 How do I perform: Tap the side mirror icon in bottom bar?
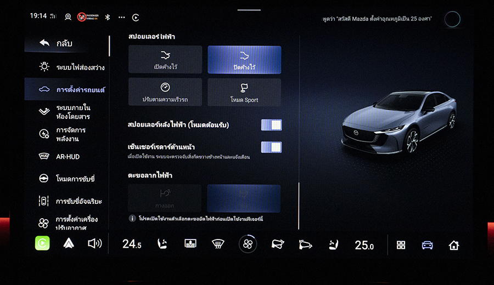click(x=278, y=244)
